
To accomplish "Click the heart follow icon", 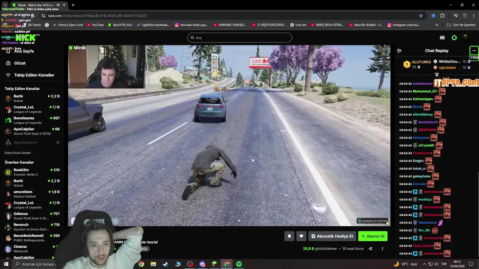I will 301,236.
